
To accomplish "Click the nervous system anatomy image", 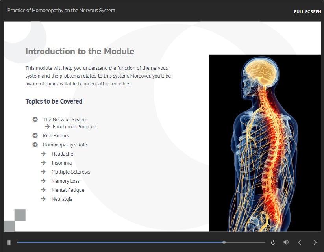I will 265,143.
